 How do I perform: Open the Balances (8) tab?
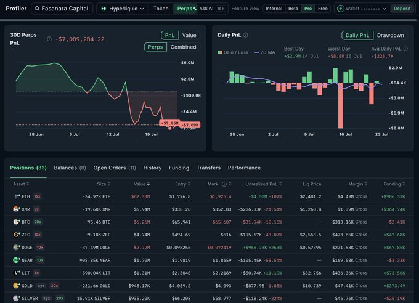(70, 168)
